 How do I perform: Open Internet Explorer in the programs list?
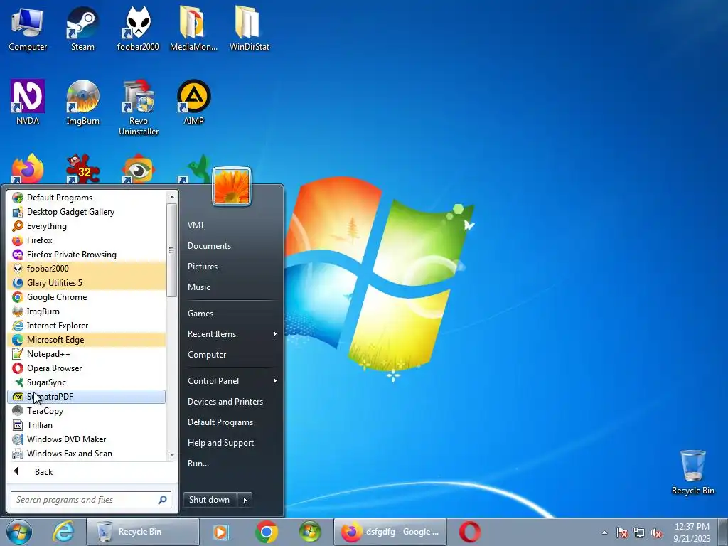(86, 326)
